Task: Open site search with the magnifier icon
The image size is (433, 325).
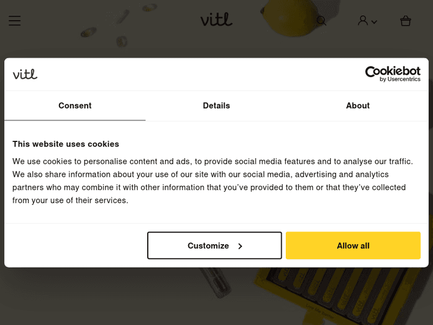Action: point(322,21)
